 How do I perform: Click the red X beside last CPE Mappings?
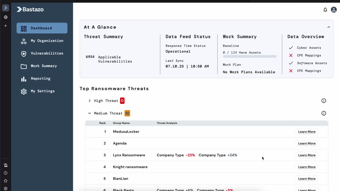coord(291,71)
